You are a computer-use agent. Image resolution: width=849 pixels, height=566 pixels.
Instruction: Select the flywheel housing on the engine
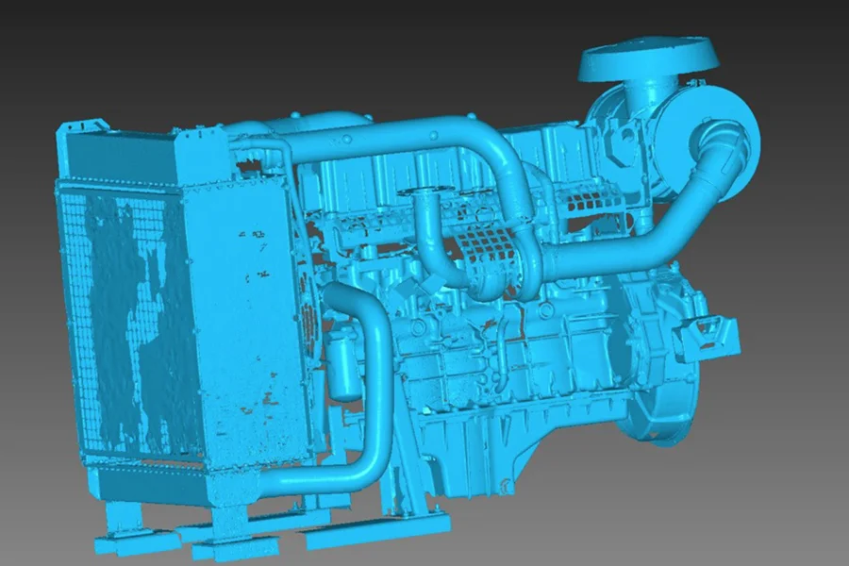click(660, 377)
